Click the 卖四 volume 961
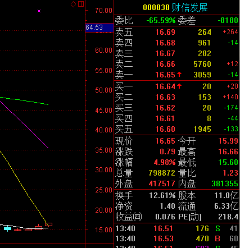Image resolution: width=240 pixels, height=248 pixels. tap(205, 43)
